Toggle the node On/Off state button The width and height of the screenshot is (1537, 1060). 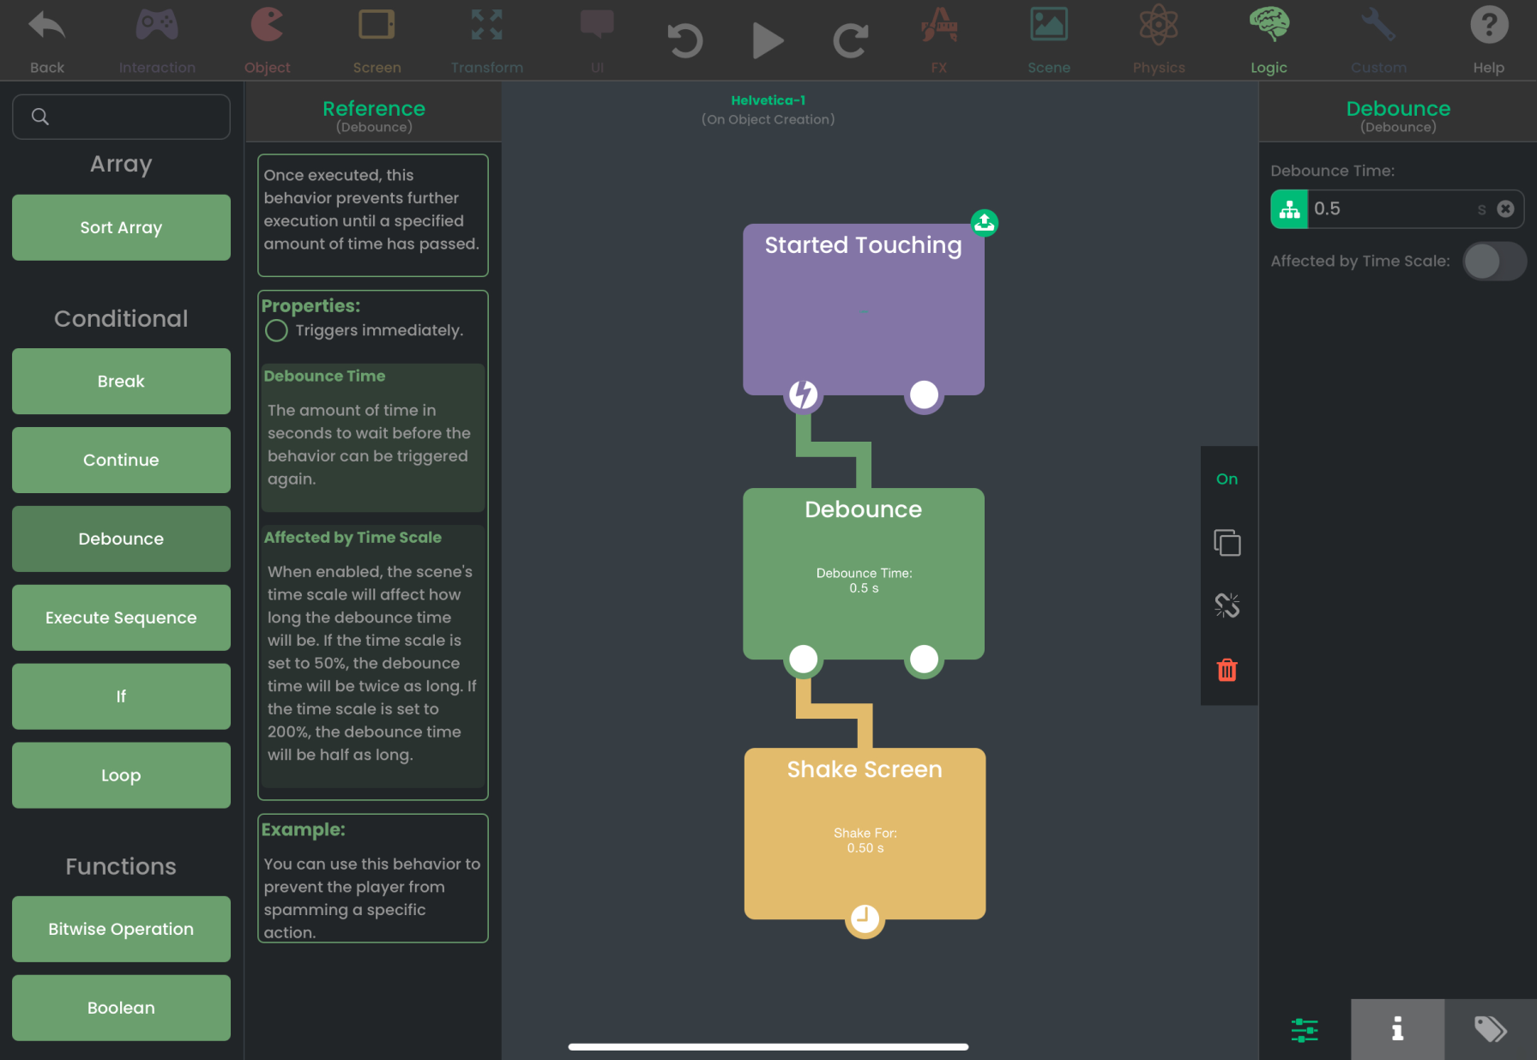click(x=1227, y=479)
